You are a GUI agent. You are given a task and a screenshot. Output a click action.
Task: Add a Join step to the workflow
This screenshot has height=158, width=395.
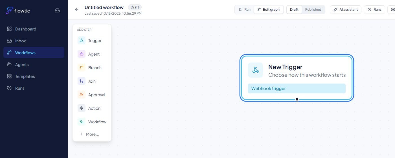click(92, 81)
